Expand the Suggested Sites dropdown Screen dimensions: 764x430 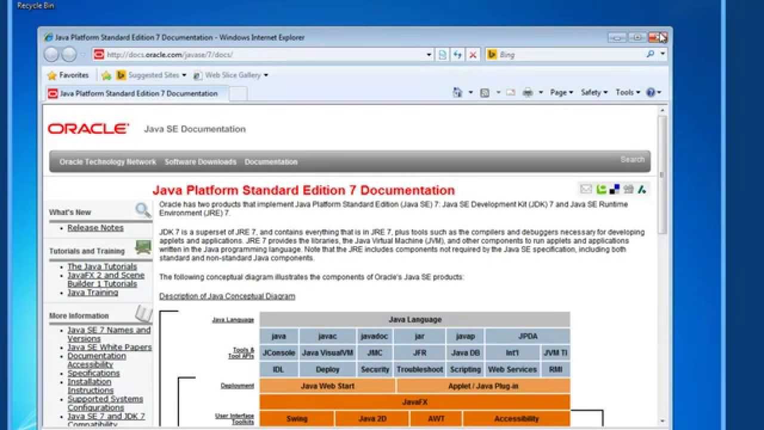tap(184, 75)
